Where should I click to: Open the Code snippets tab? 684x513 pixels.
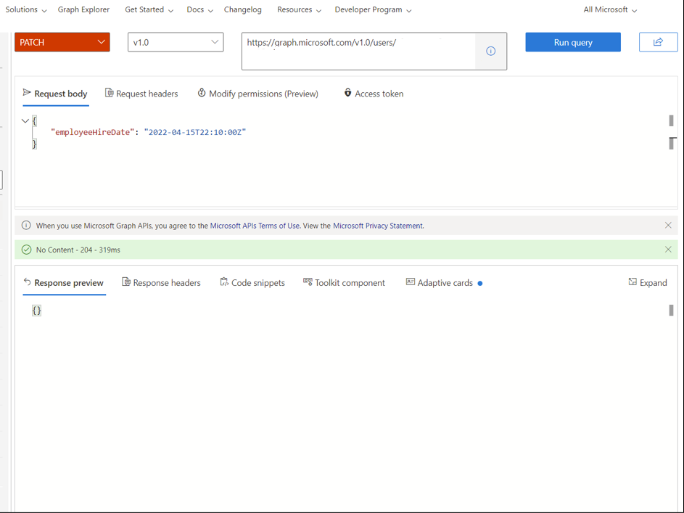(252, 283)
